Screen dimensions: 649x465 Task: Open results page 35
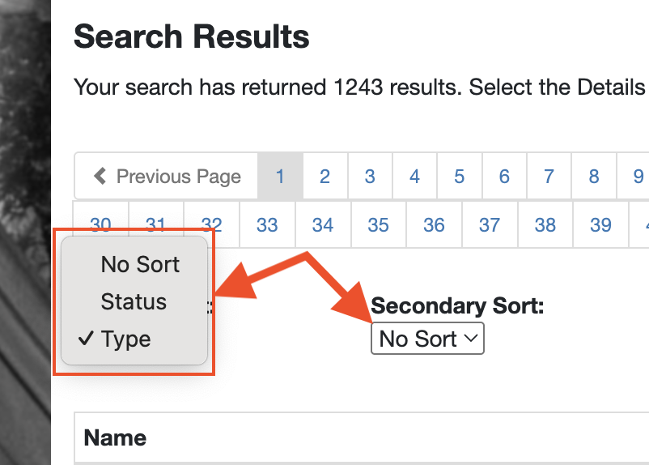[378, 224]
